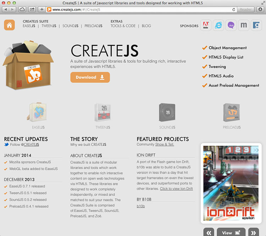Click 'EaselJS 0.7.1 released' entry
Screen dimensions: 266x236
(27, 186)
